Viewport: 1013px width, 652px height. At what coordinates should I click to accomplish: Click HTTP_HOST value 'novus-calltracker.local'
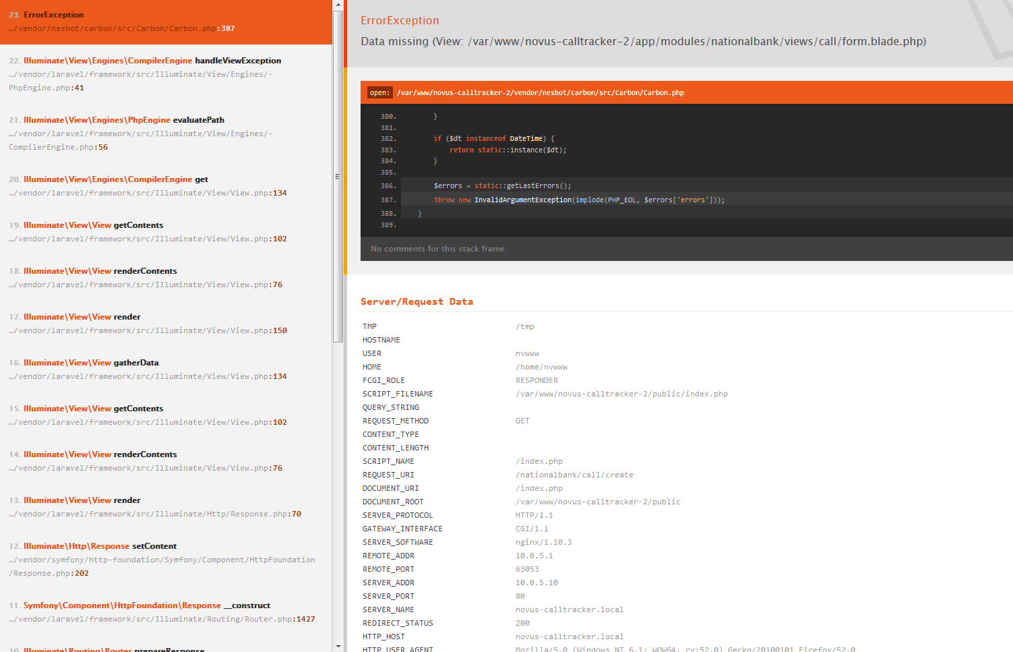pyautogui.click(x=570, y=636)
